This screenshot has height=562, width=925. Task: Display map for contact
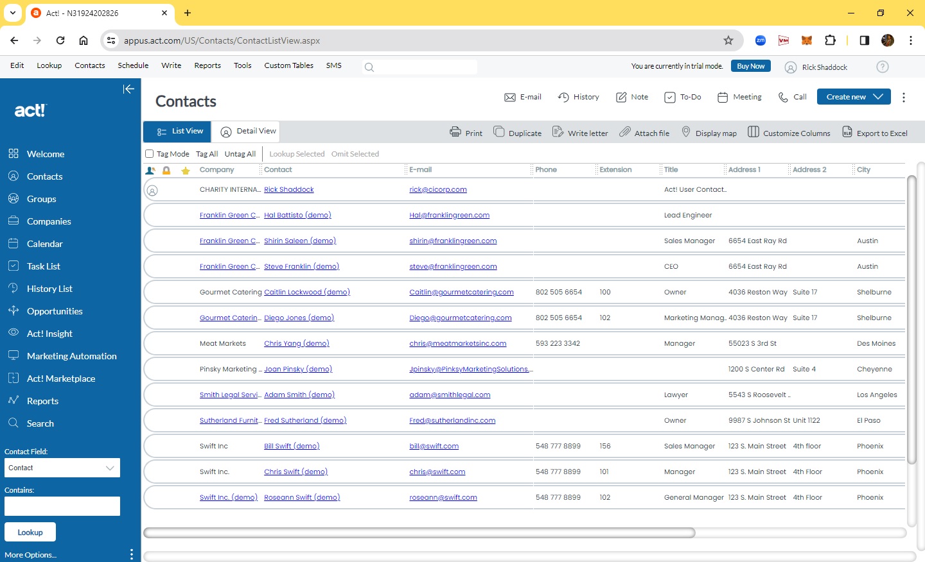[x=709, y=132]
